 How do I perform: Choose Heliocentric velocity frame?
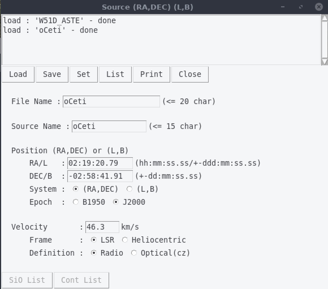click(125, 240)
